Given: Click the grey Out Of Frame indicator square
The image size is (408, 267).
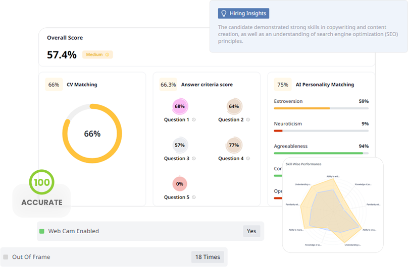Looking at the screenshot, I should click(6, 257).
